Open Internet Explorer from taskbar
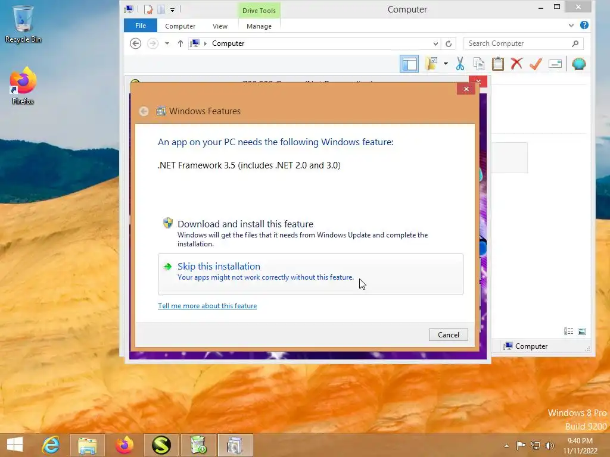Screen dimensions: 610x457 (51, 445)
